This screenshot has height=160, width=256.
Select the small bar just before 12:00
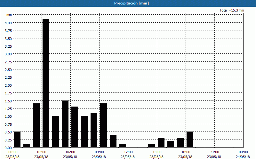[x=123, y=146]
